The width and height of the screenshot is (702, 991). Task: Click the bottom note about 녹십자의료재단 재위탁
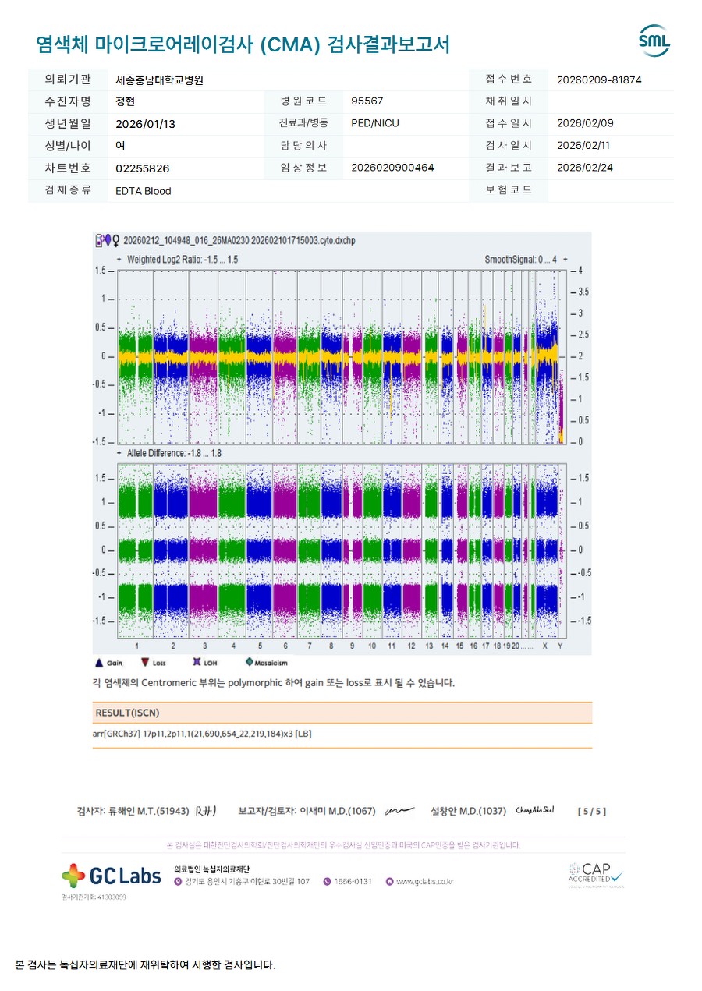(146, 965)
